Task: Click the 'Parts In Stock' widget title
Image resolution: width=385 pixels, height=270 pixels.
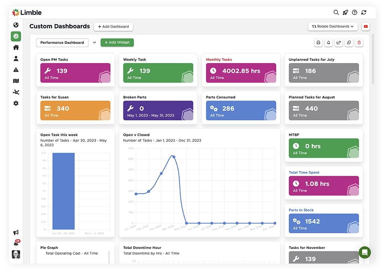Action: [301, 210]
